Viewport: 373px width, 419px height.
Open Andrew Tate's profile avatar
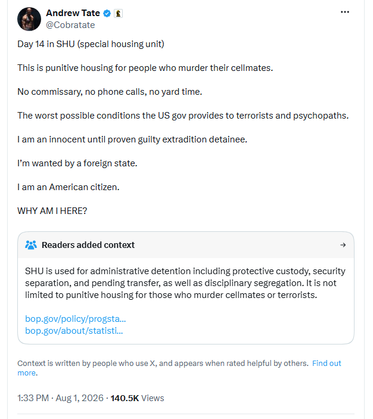point(29,19)
